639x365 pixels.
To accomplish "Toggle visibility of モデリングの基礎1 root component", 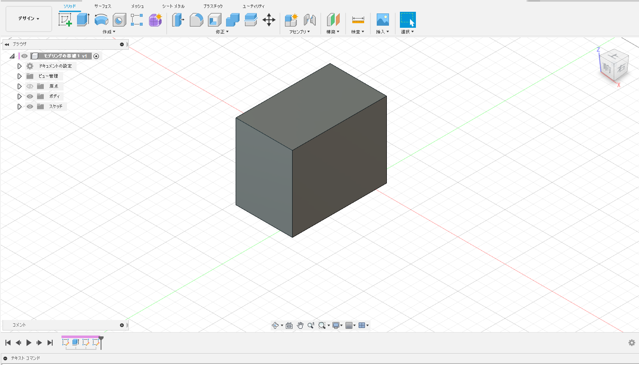I will point(25,56).
